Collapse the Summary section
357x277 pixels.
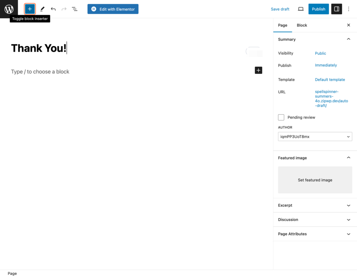pos(348,39)
